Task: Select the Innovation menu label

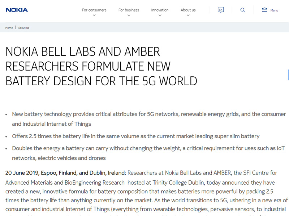Action: coord(160,10)
